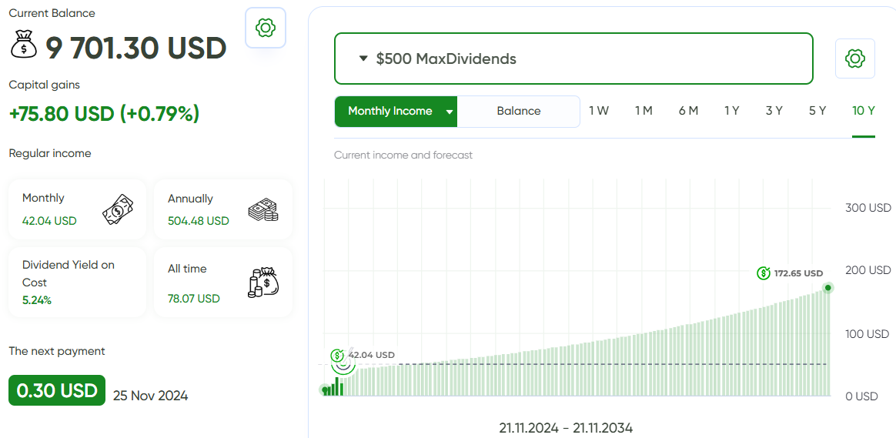
Task: Select the 10 Y time range
Action: point(864,111)
